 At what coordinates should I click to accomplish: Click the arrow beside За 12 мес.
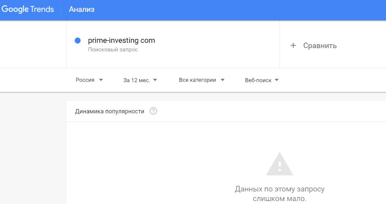point(155,80)
